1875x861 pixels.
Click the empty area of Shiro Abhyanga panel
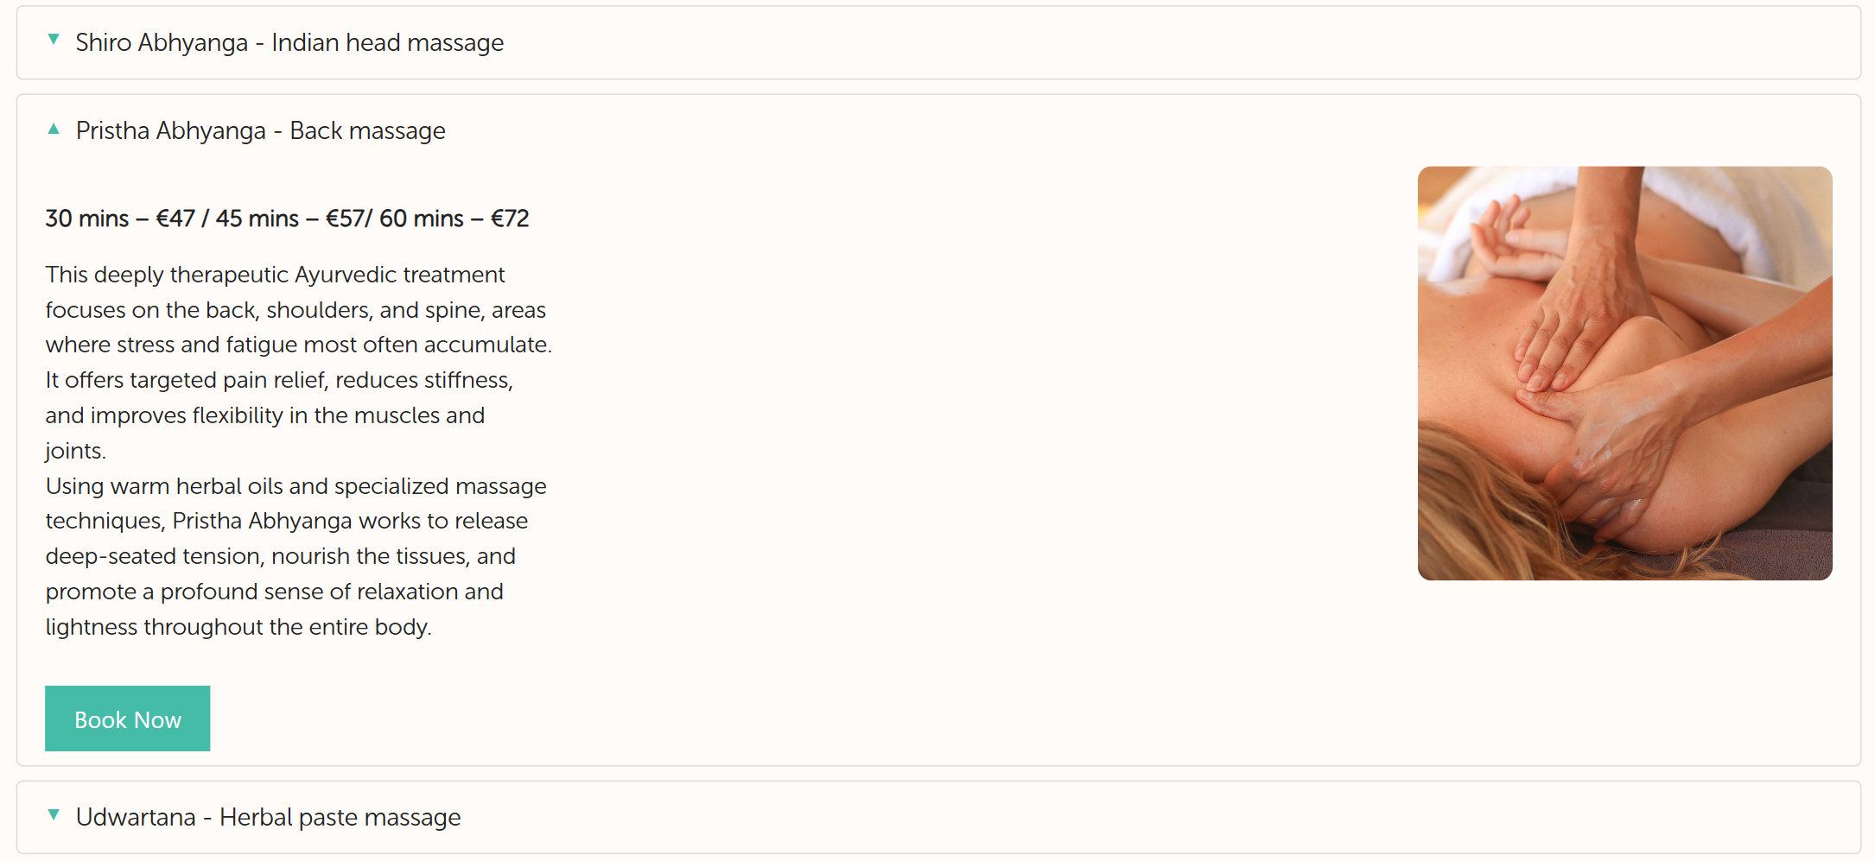pos(1123,43)
